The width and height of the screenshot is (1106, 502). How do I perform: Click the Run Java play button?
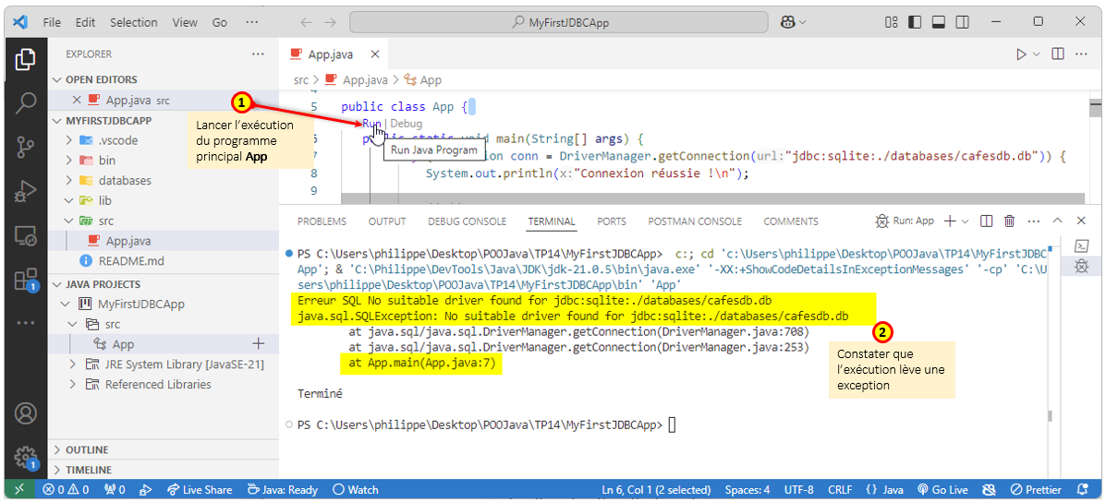(x=1021, y=54)
